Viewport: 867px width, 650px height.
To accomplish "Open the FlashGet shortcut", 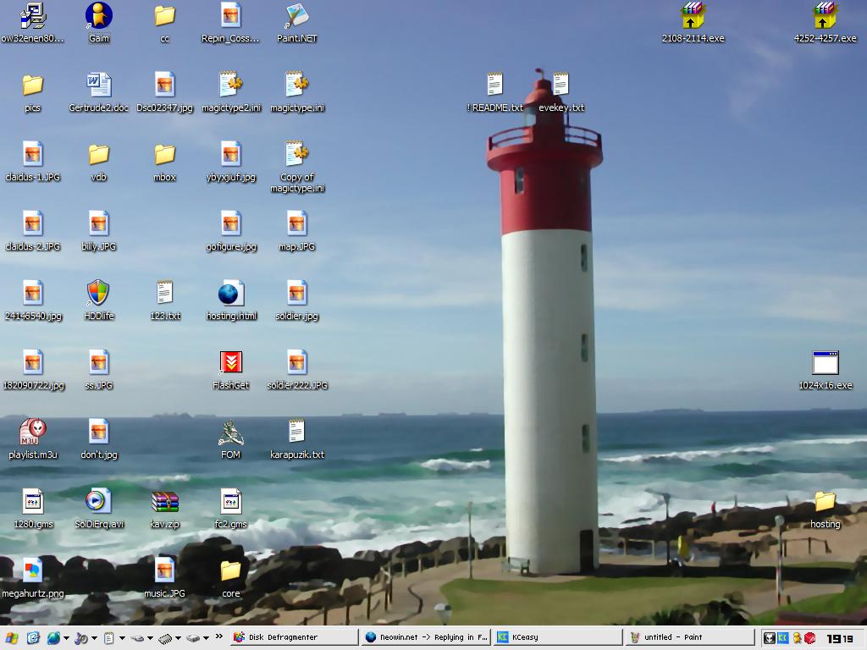I will [230, 363].
